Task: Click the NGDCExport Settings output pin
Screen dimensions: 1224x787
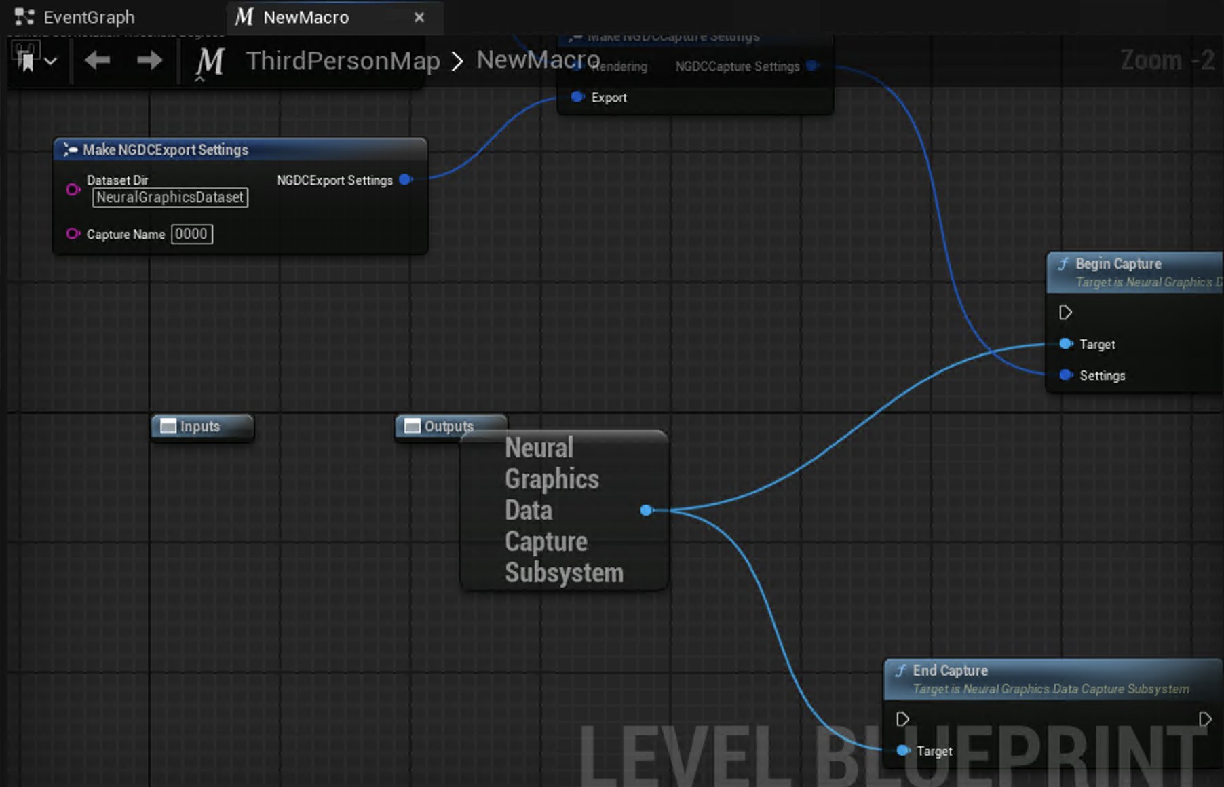Action: tap(405, 180)
